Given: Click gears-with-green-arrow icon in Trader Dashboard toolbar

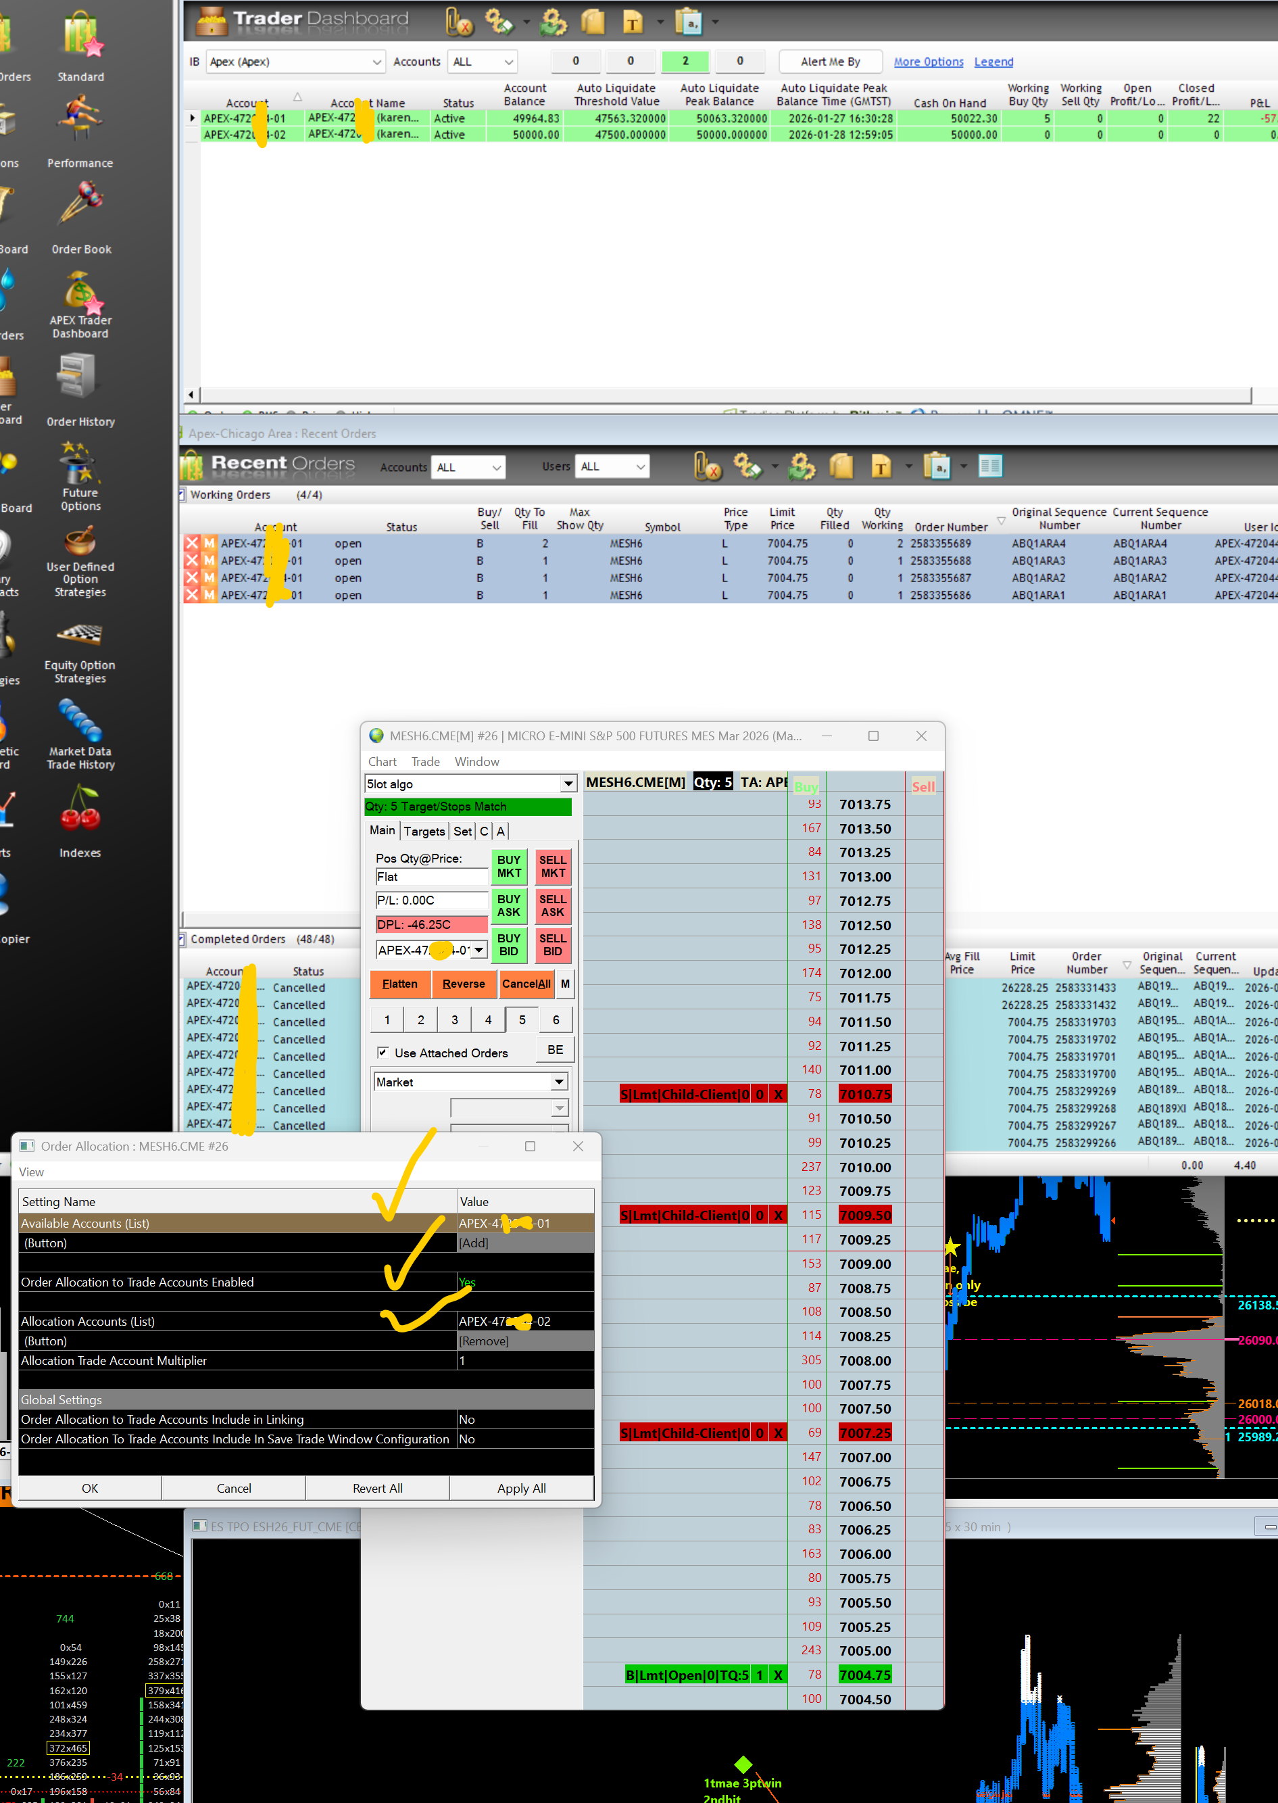Looking at the screenshot, I should point(554,22).
